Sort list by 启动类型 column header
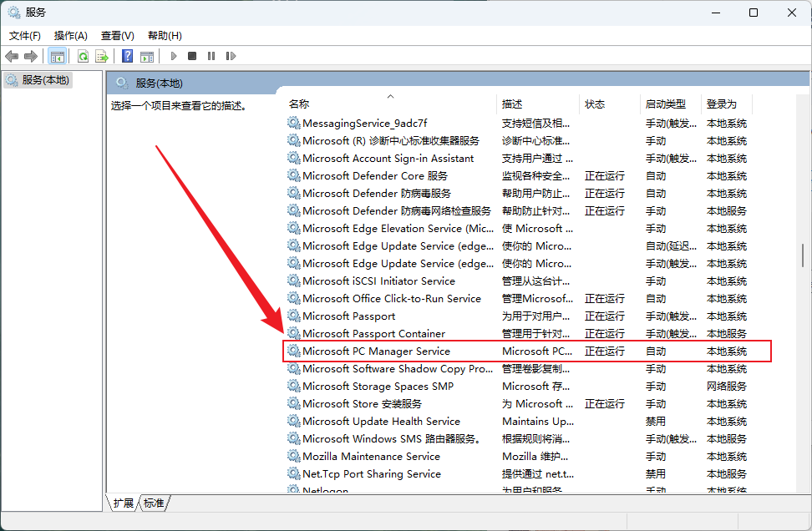 (665, 104)
